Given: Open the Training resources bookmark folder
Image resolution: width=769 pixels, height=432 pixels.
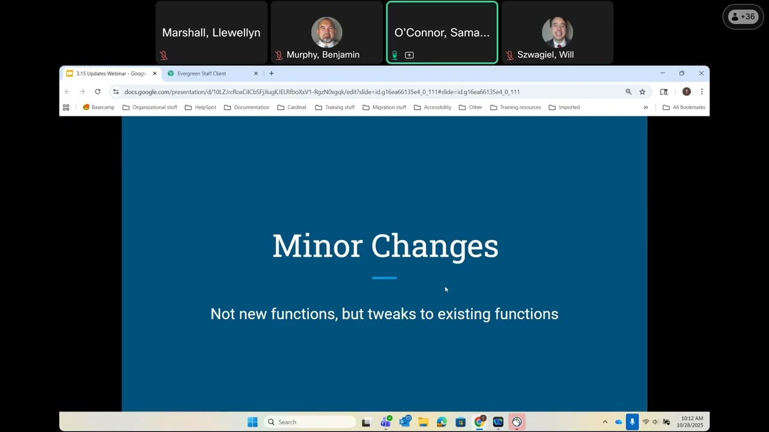Looking at the screenshot, I should tap(515, 107).
